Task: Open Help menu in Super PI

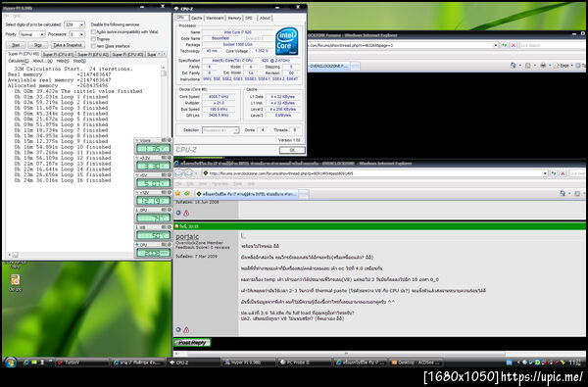Action: 62,61
